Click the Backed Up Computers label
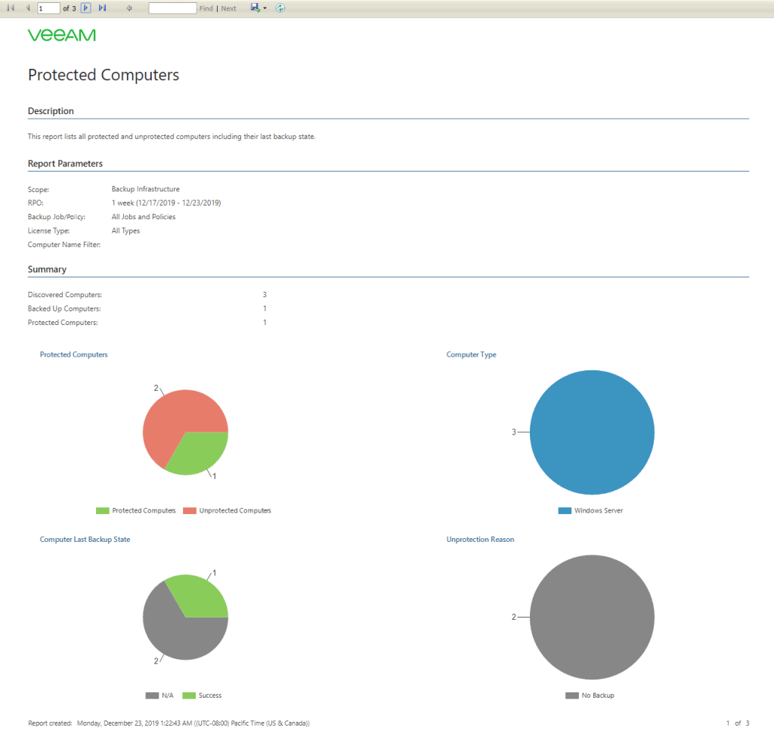Viewport: 774px width, 740px height. [x=64, y=308]
